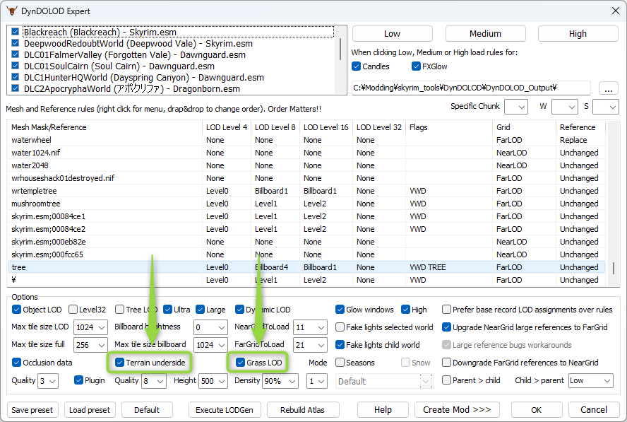Select the wrtempletree rule row

pos(306,191)
